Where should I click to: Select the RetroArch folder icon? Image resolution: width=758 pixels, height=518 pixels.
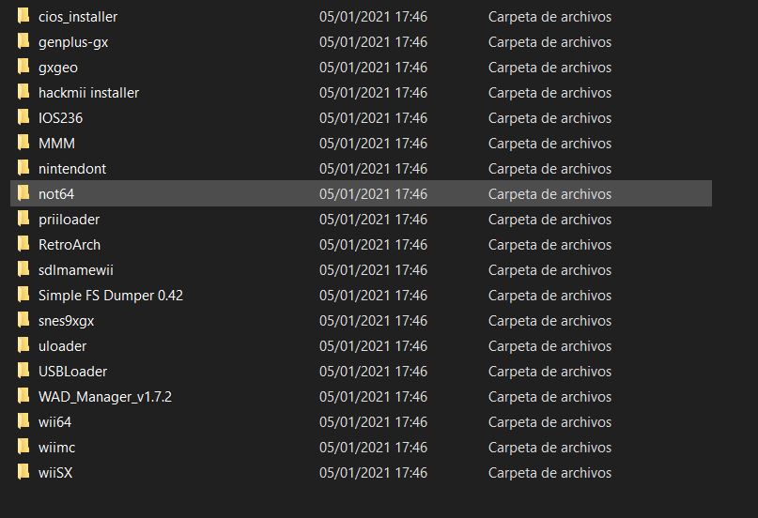(x=23, y=245)
